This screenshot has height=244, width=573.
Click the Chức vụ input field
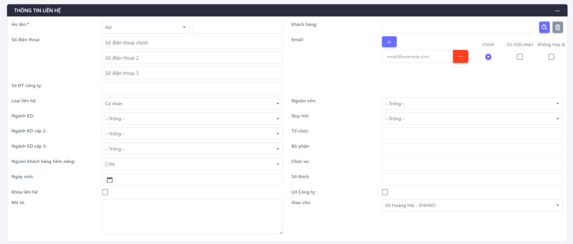click(472, 164)
